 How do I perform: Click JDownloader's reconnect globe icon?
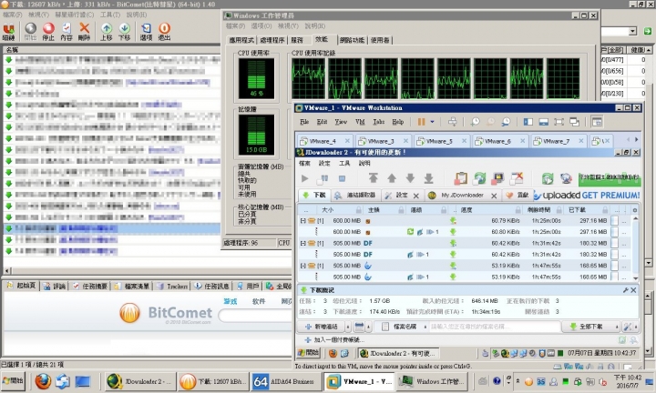pos(566,178)
